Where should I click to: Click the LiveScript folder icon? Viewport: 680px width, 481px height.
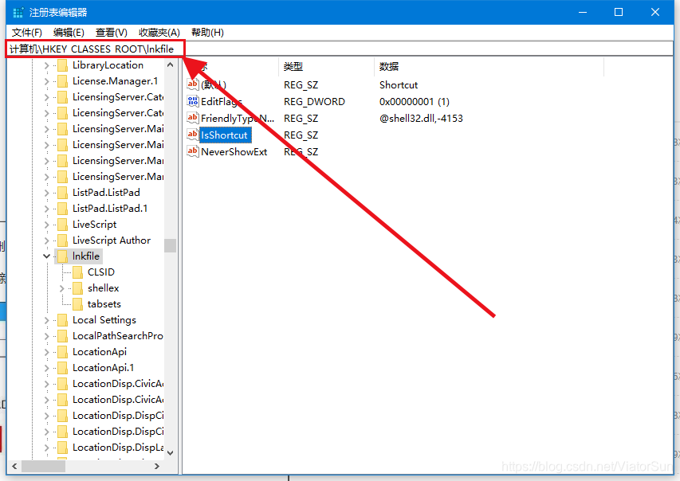click(62, 225)
